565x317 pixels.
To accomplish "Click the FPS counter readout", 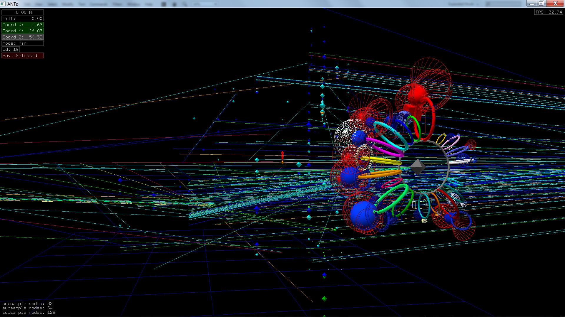I will (x=549, y=12).
